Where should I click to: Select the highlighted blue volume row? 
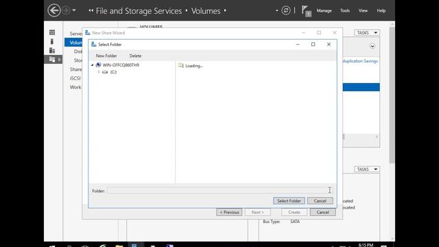[x=361, y=87]
